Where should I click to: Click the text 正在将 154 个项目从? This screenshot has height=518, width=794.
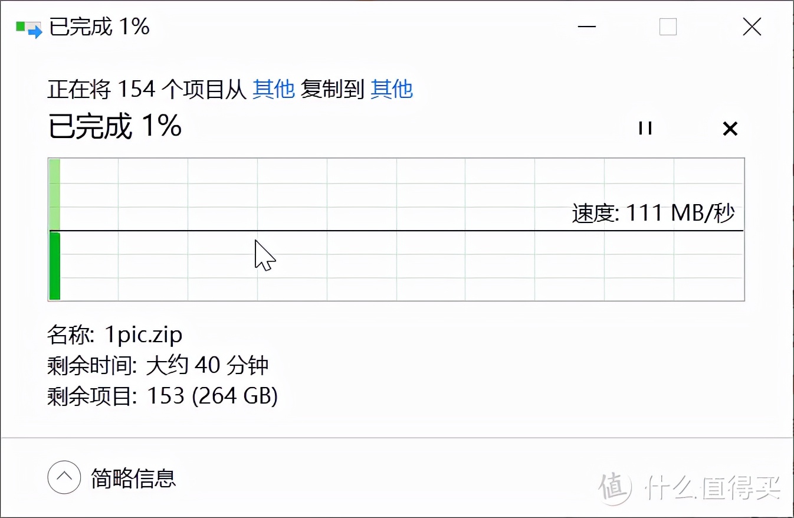tap(146, 89)
